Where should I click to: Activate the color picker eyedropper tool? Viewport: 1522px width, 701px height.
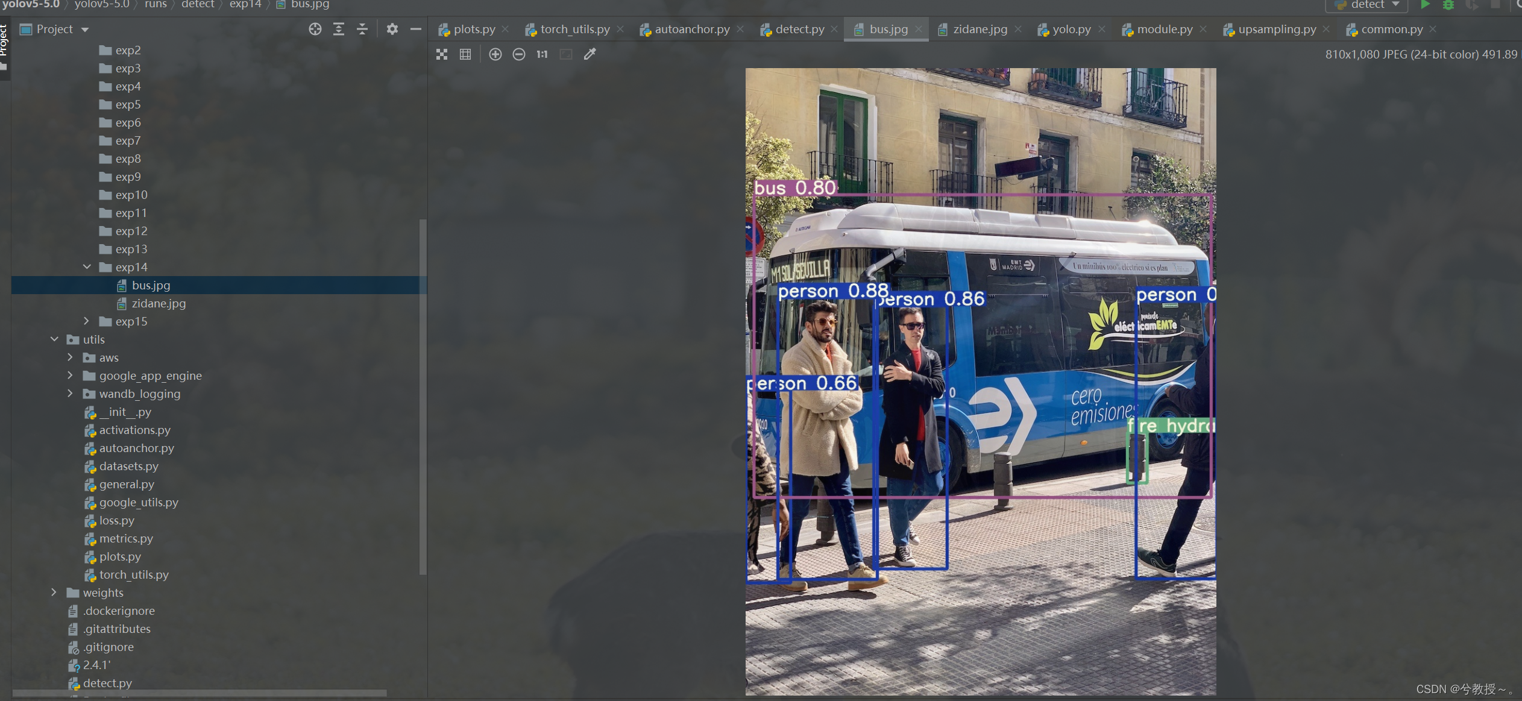[590, 54]
